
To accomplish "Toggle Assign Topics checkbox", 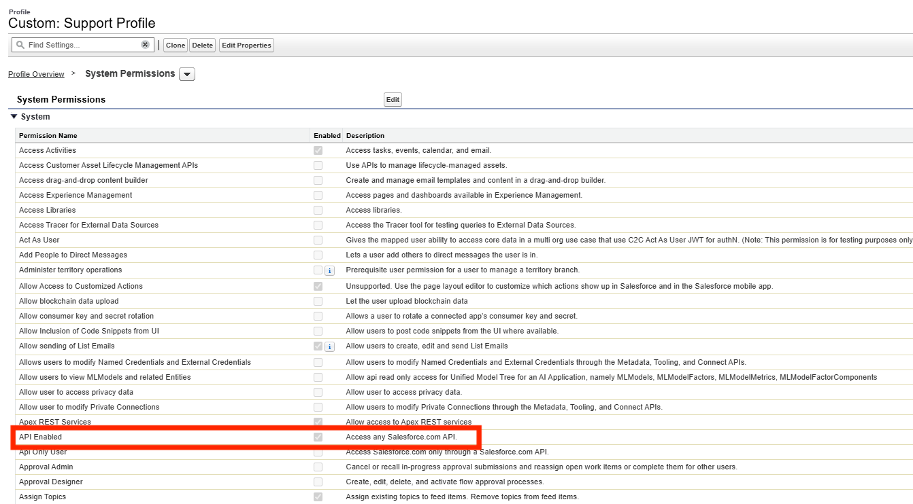I will click(318, 497).
